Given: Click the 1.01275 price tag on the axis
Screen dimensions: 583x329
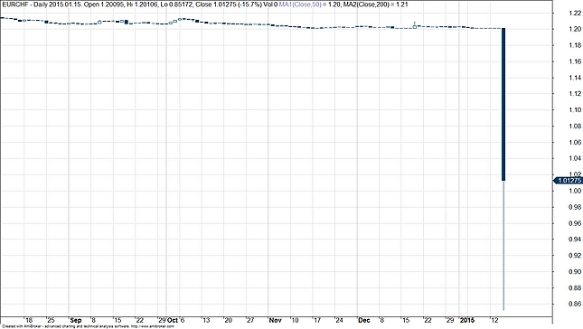Looking at the screenshot, I should [x=569, y=180].
